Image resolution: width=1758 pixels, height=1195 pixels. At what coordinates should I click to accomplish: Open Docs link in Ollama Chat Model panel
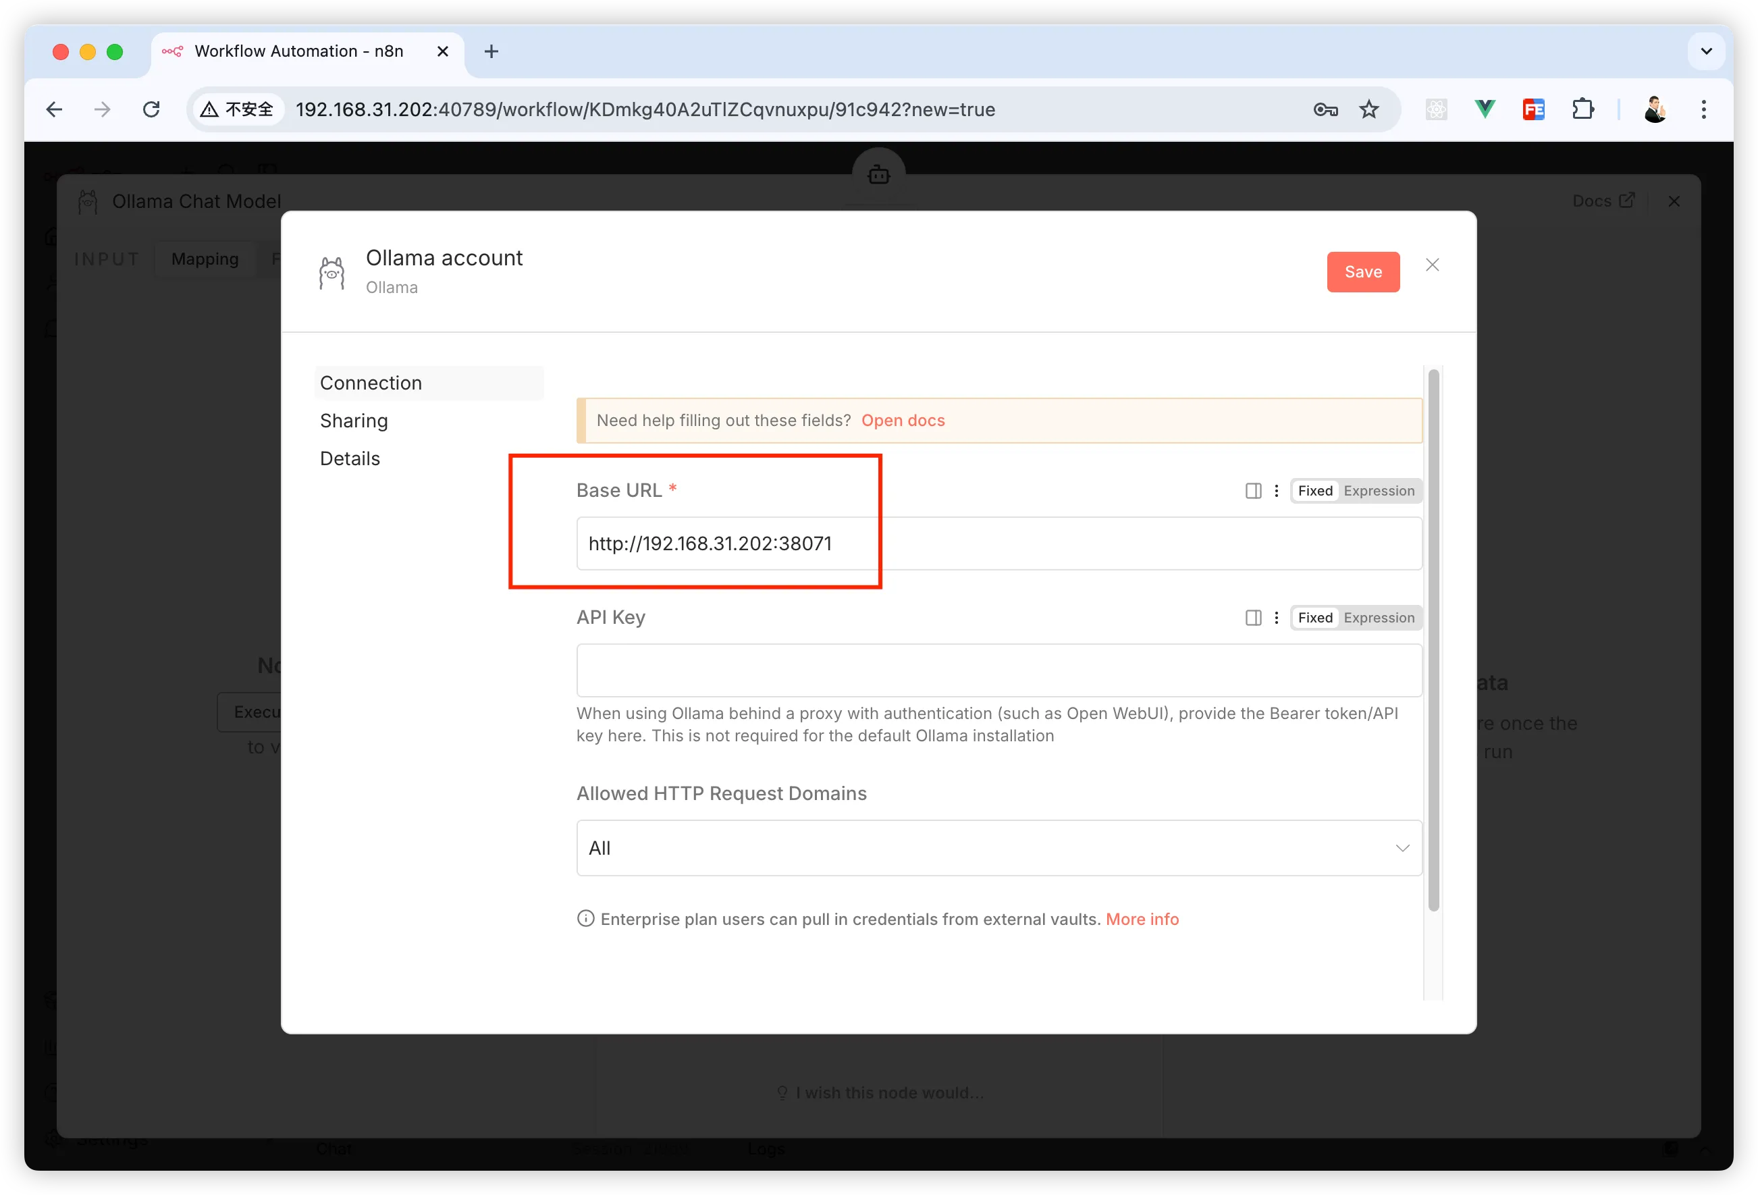pos(1603,201)
